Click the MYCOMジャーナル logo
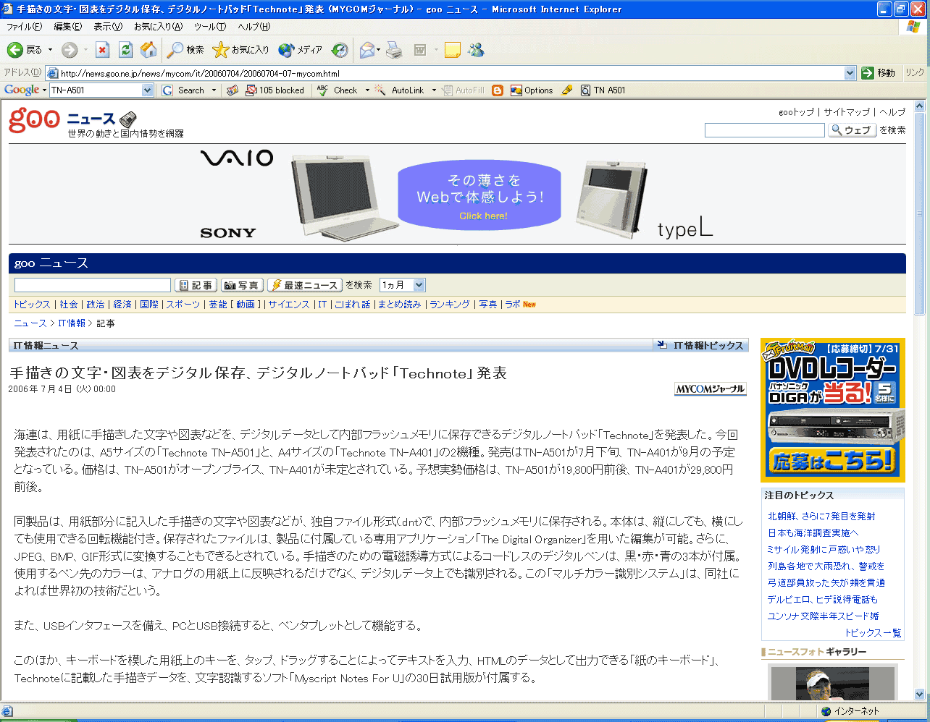This screenshot has width=930, height=722. pos(710,389)
